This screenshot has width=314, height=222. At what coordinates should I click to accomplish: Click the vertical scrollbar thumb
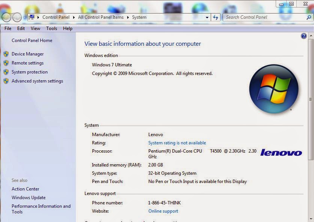[x=311, y=99]
